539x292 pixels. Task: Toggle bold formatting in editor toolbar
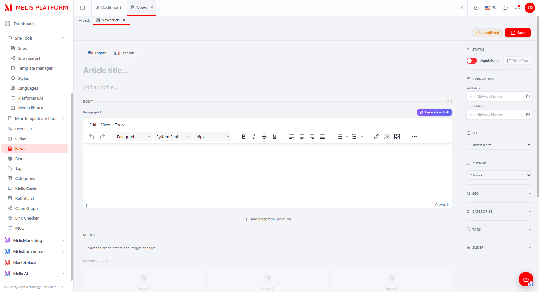[x=244, y=137]
